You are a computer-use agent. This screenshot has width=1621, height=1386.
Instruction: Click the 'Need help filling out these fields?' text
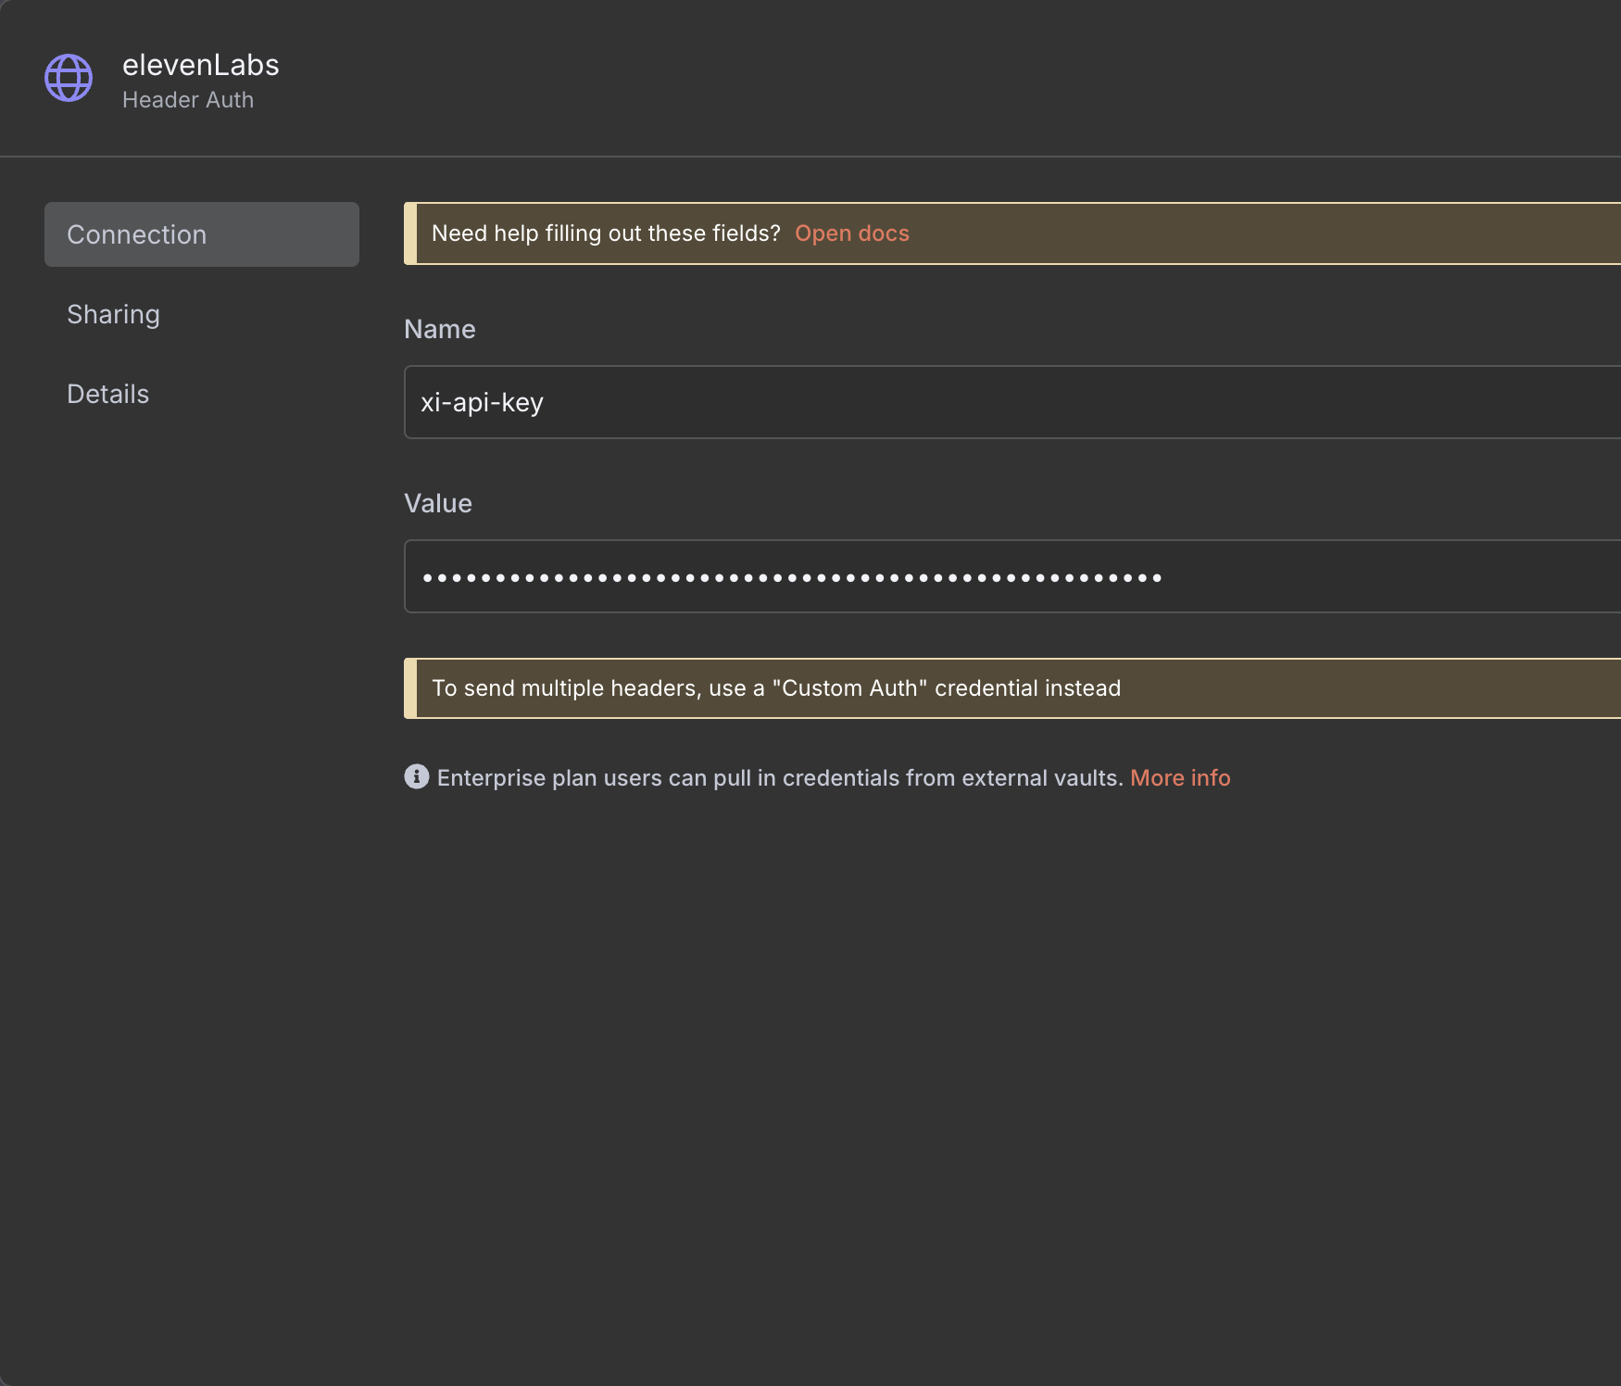[606, 233]
